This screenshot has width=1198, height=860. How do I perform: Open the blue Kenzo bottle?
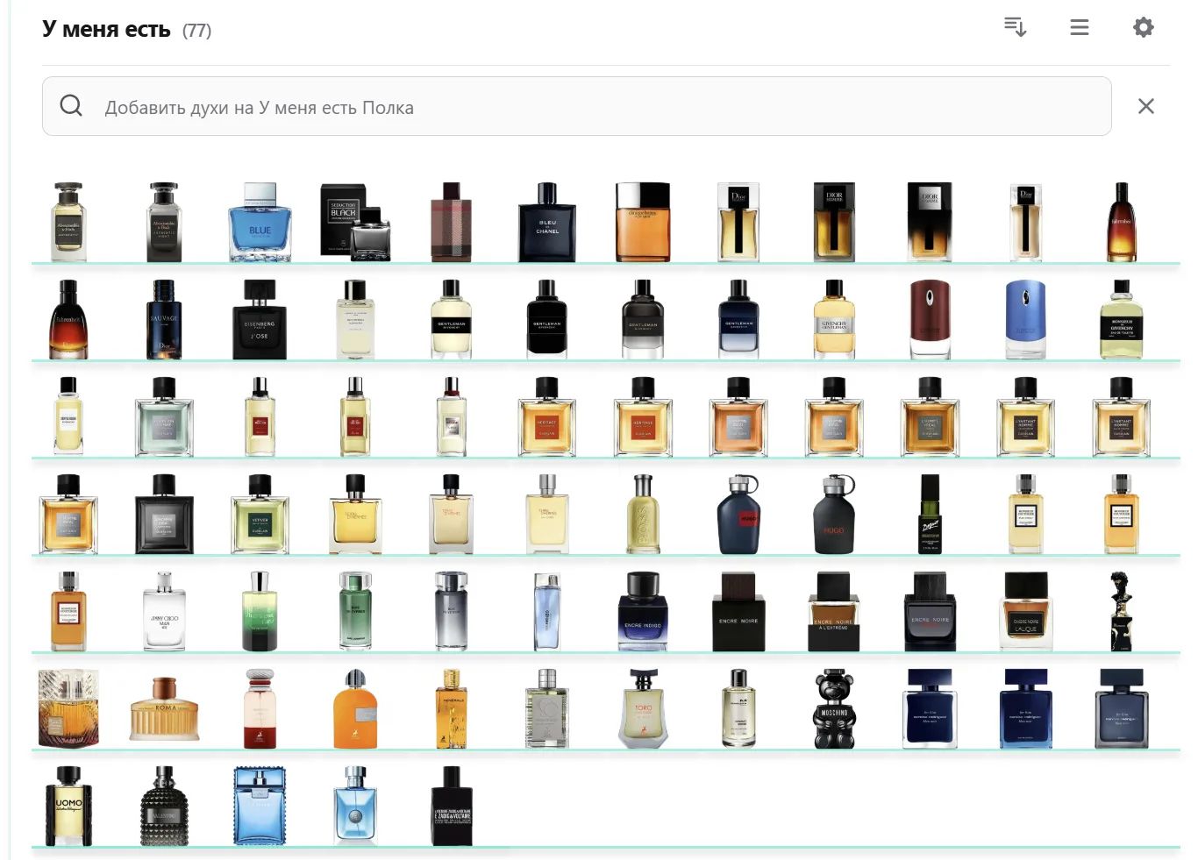(x=547, y=611)
